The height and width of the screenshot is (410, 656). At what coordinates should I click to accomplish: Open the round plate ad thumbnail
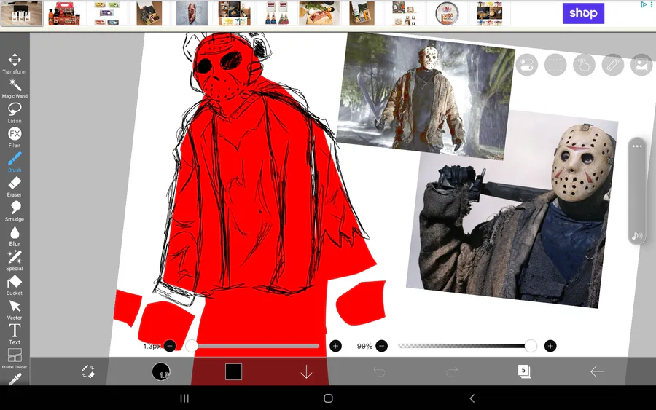coord(447,13)
